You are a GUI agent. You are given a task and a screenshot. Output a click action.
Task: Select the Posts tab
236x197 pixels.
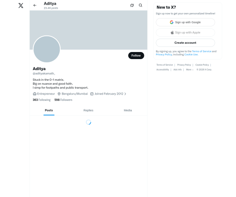[x=49, y=110]
